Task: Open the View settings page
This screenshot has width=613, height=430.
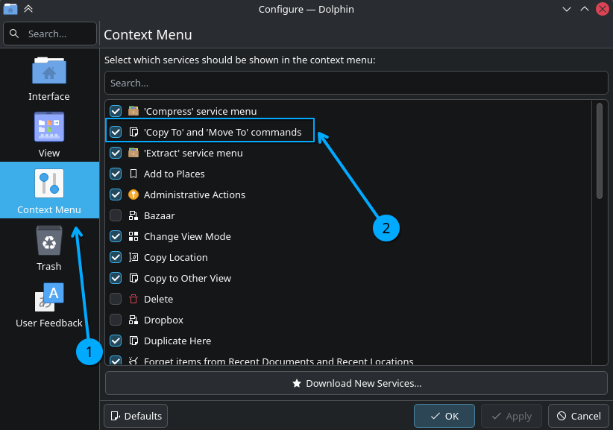Action: click(49, 135)
